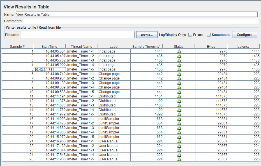Click sample number 14 cell
Image resolution: width=261 pixels, height=166 pixels.
tap(17, 110)
